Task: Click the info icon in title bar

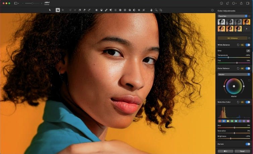Action: 222,3
